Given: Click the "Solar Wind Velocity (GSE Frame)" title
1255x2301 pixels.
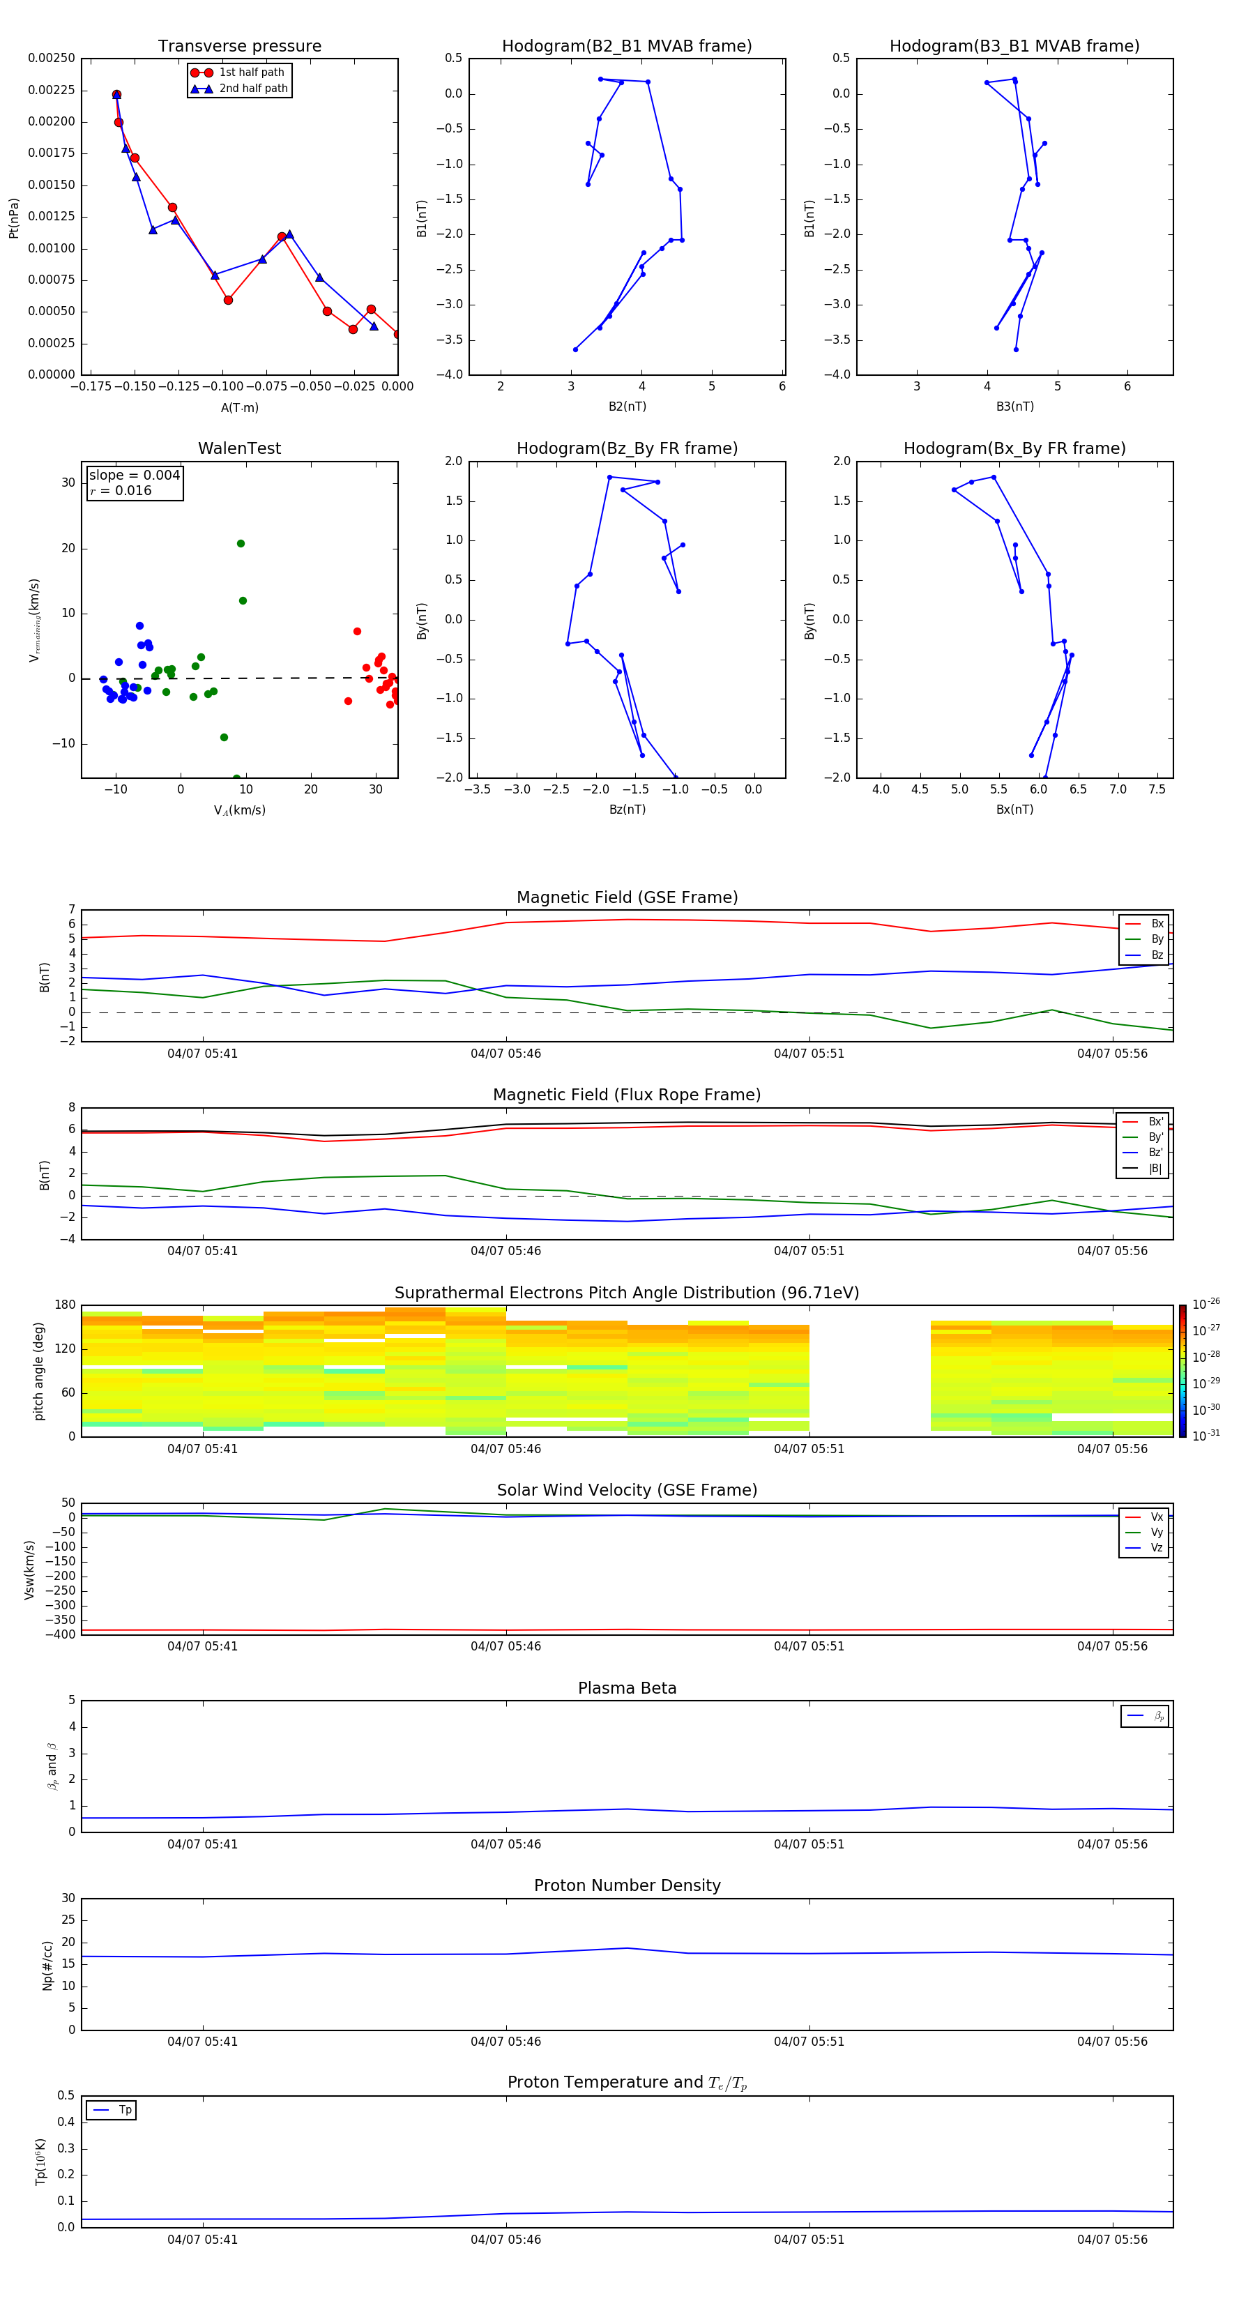Looking at the screenshot, I should point(627,1491).
